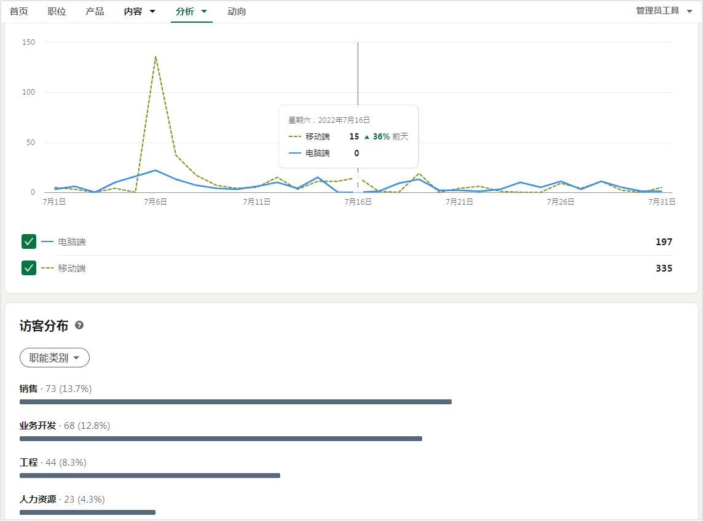Click the green up-triangle icon in tooltip
Image resolution: width=703 pixels, height=521 pixels.
tap(367, 137)
